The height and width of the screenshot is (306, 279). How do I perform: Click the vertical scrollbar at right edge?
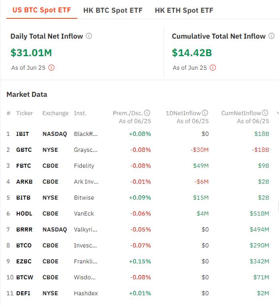point(279,207)
